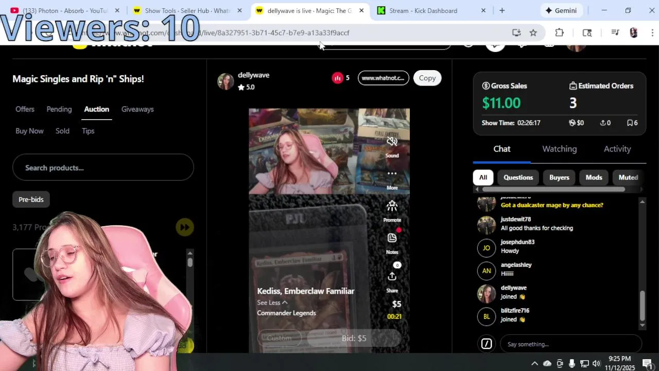
Task: Close the dellywave is live tab
Action: point(361,10)
